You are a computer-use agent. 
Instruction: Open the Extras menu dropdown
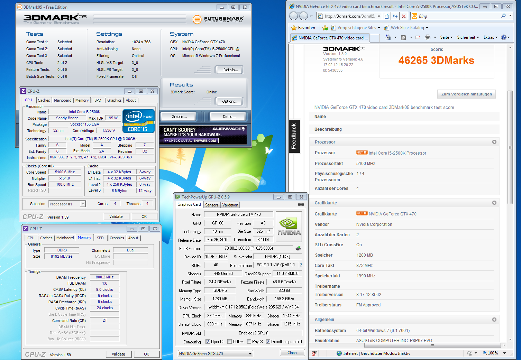(x=491, y=37)
